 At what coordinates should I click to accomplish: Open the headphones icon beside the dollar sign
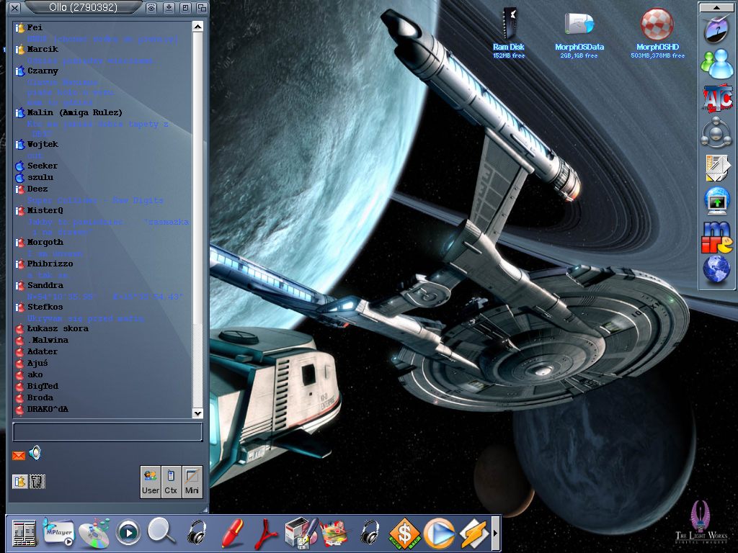pos(370,532)
